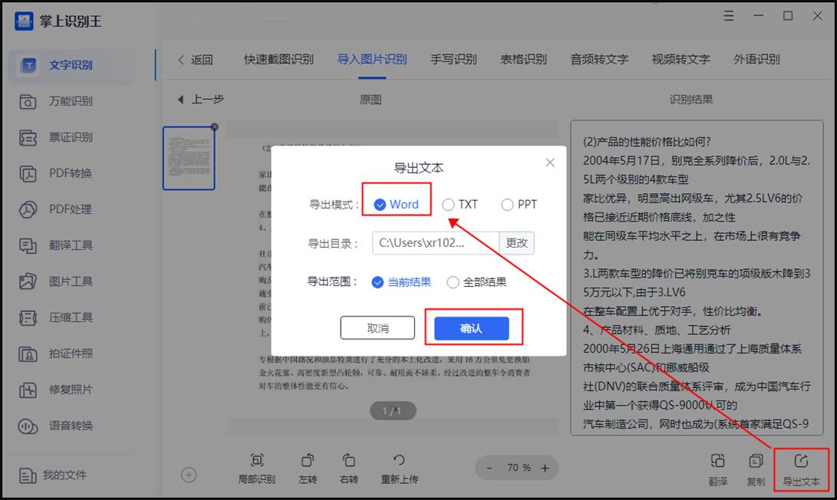Screen dimensions: 837x500
Task: Confirm export with the 确认 button
Action: [x=473, y=328]
